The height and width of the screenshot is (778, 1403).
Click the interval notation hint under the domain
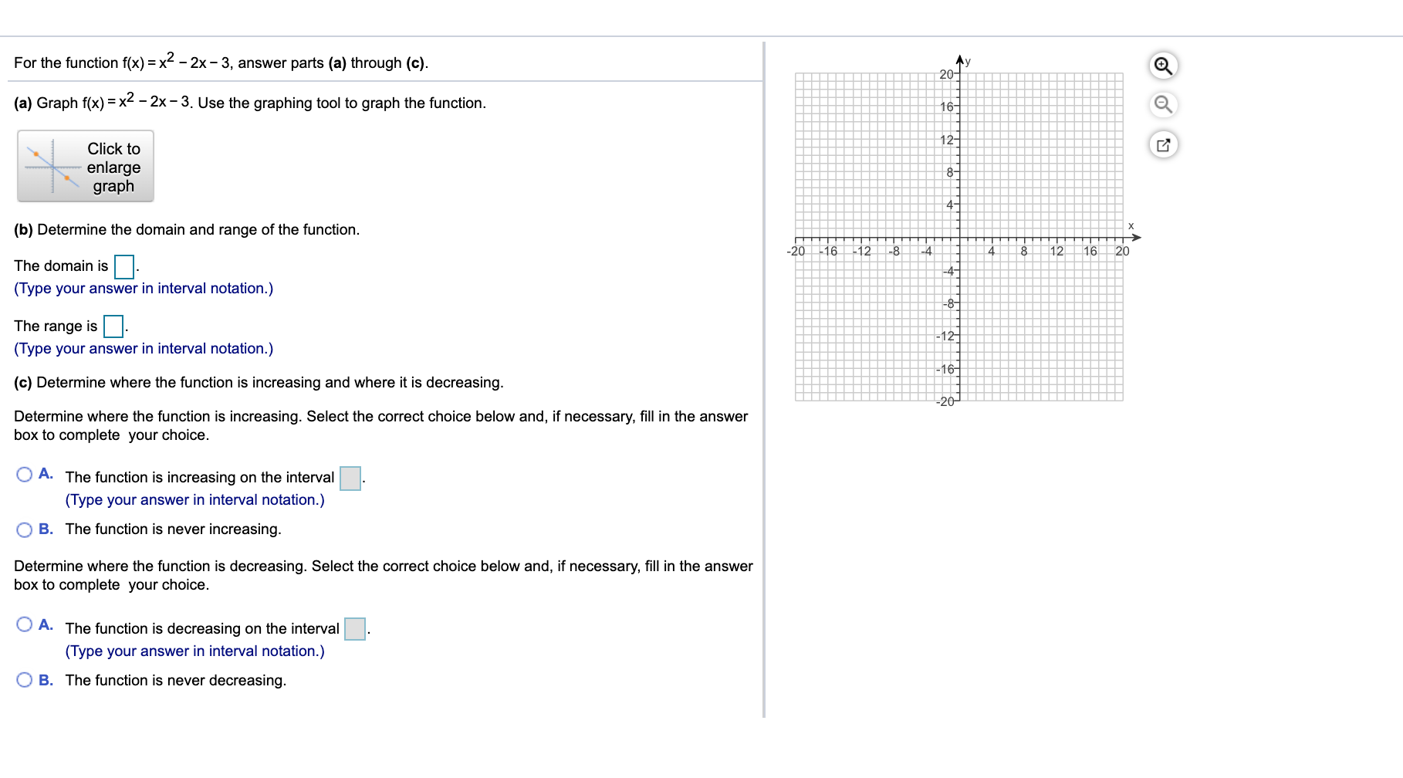(x=142, y=288)
